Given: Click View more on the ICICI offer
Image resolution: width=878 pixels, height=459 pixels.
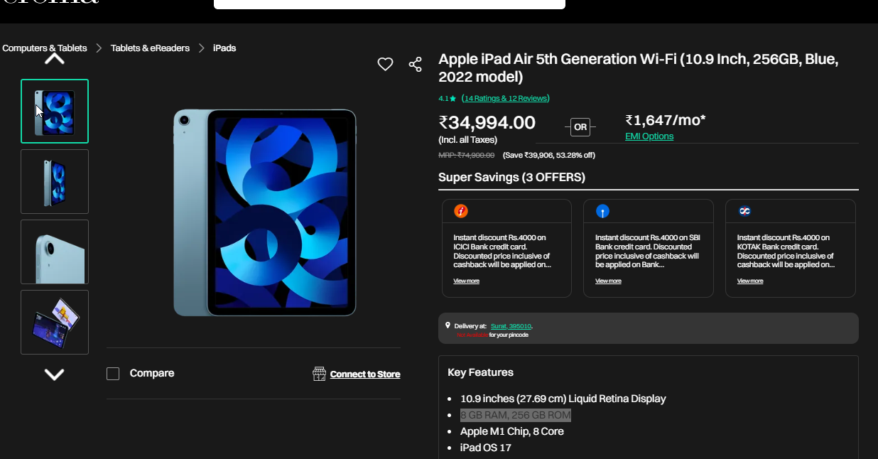Looking at the screenshot, I should coord(467,281).
